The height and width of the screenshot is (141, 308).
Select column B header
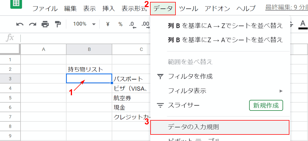[x=89, y=50]
